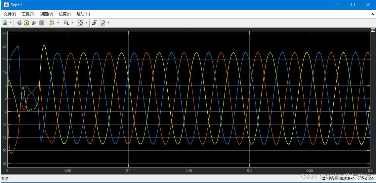376x183 pixels.
Task: Click the 就绪 status text
Action: [5, 179]
